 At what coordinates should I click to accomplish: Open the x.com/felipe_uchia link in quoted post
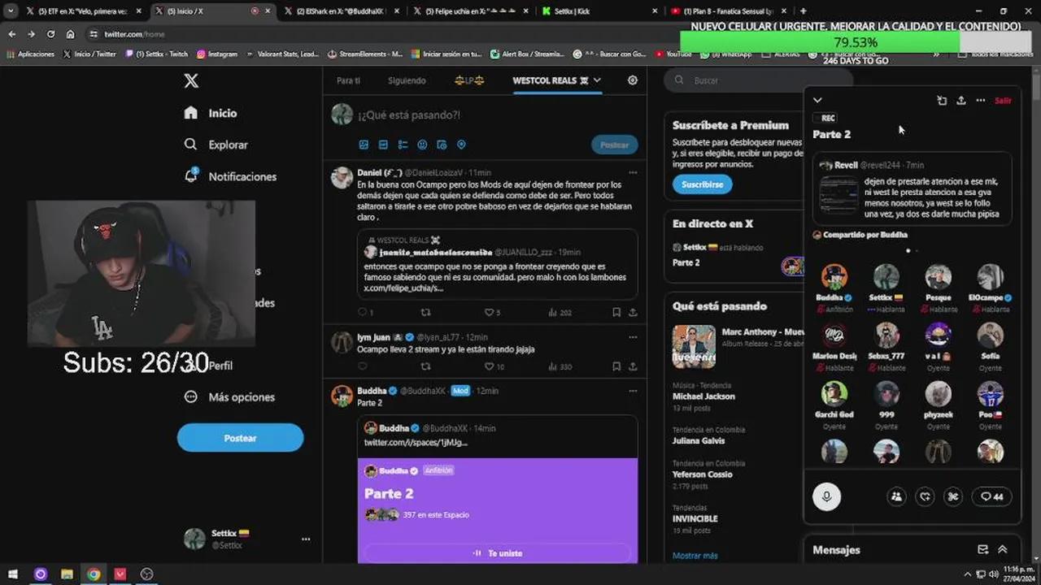(x=403, y=288)
